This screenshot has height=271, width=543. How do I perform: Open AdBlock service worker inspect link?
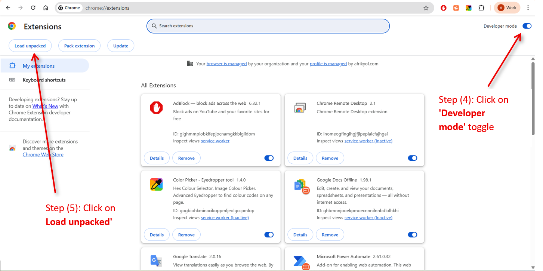pyautogui.click(x=215, y=141)
